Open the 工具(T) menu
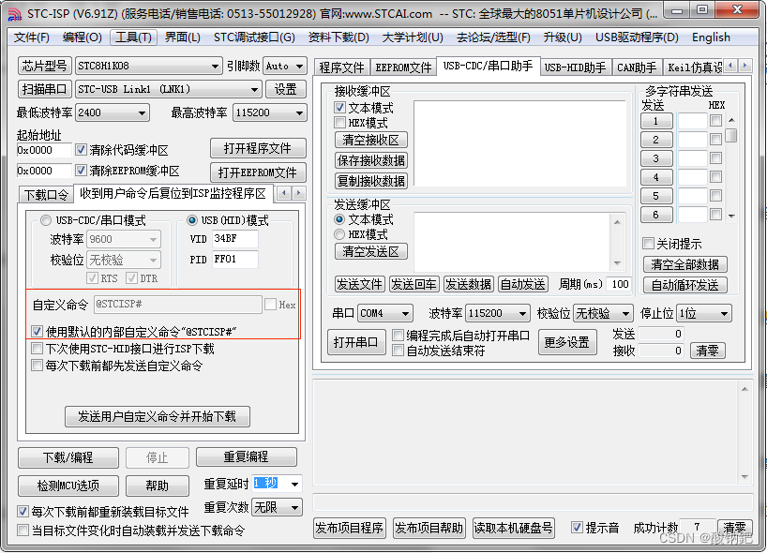Image resolution: width=767 pixels, height=553 pixels. pyautogui.click(x=133, y=37)
